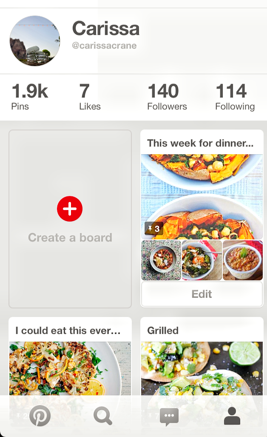
Task: Open search with the magnifying glass icon
Action: click(x=103, y=416)
